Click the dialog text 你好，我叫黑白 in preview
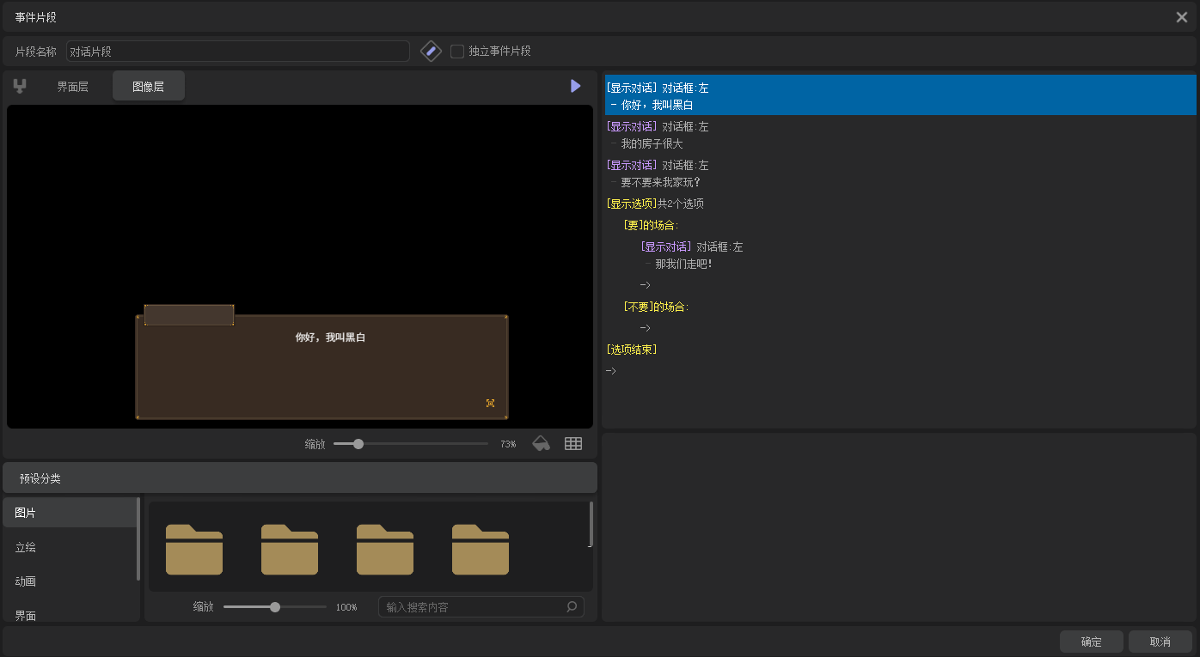 (330, 338)
